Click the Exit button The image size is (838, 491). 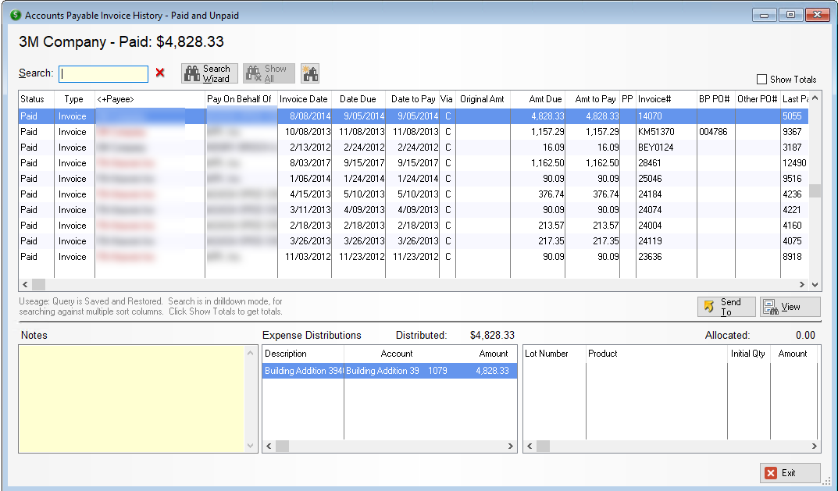coord(790,473)
